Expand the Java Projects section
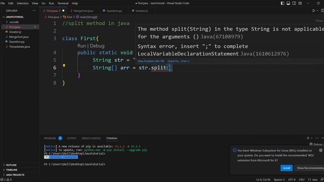324x182 pixels. 20,175
